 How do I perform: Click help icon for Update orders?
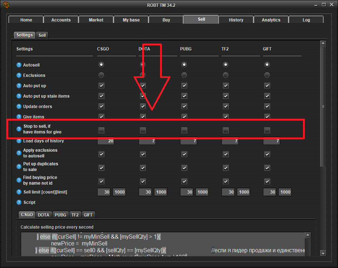pos(19,107)
